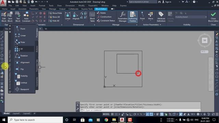Toggle polar tracking in status bar
Viewport: 219px width, 123px height.
coord(134,114)
